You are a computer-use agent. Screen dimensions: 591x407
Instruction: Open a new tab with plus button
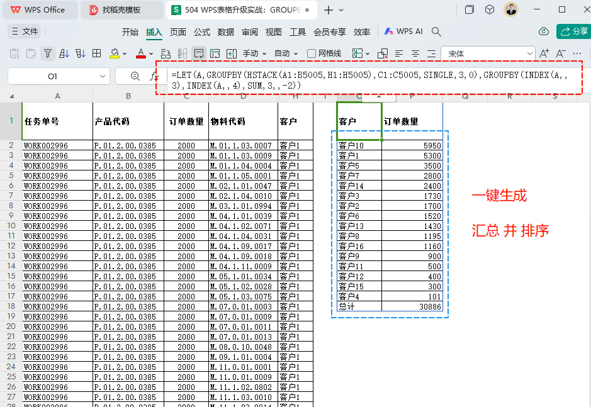(329, 10)
